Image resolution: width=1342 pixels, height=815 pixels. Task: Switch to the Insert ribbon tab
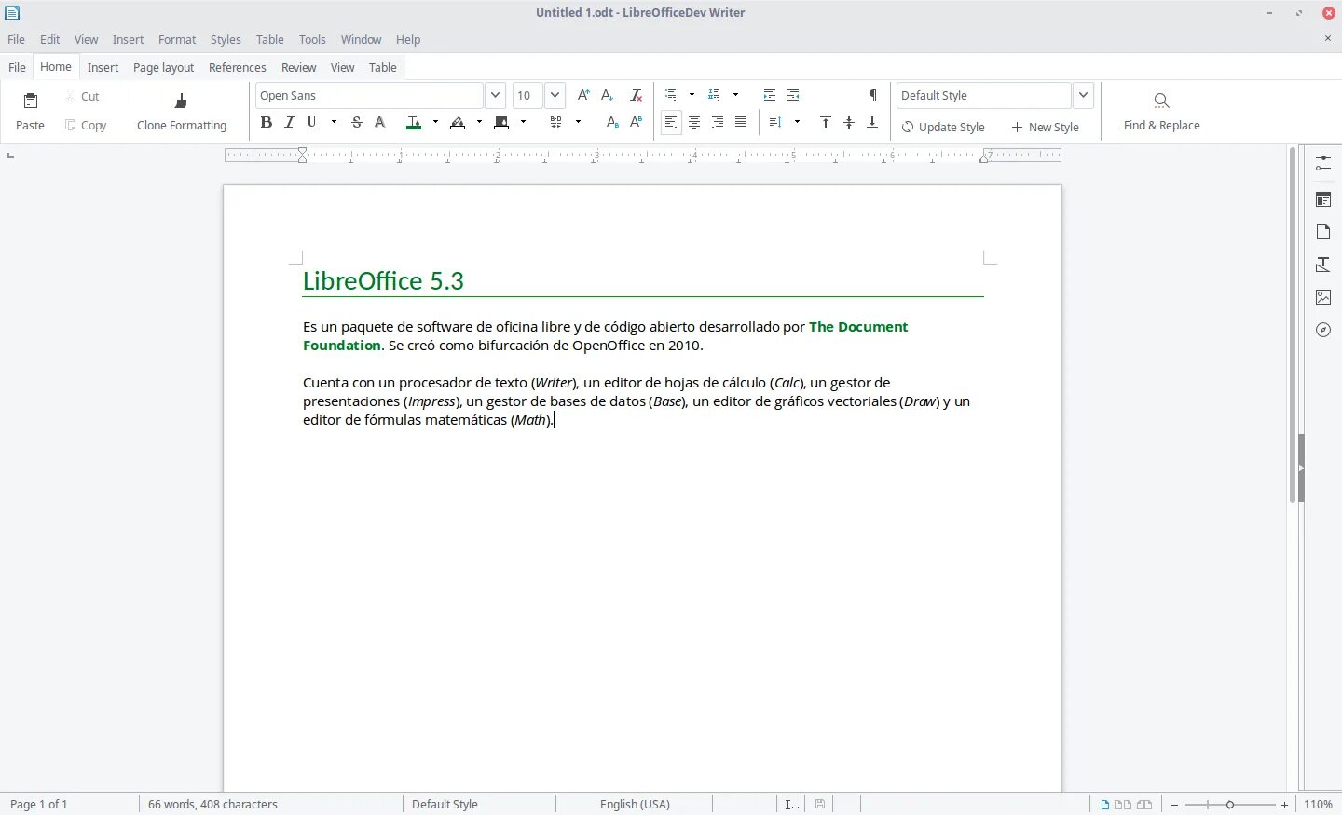(103, 68)
